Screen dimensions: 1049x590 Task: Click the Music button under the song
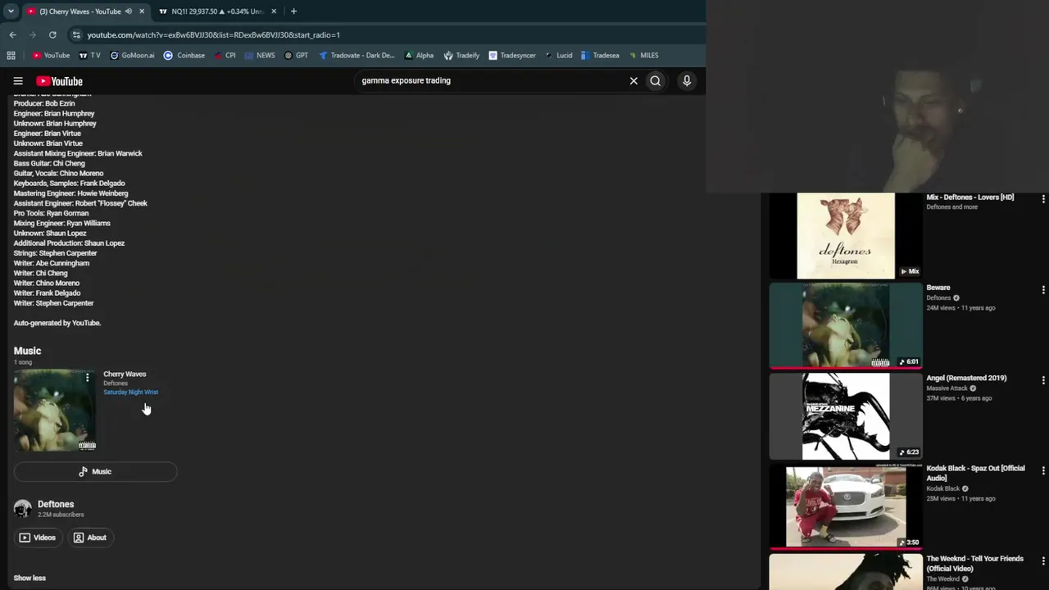pyautogui.click(x=95, y=472)
